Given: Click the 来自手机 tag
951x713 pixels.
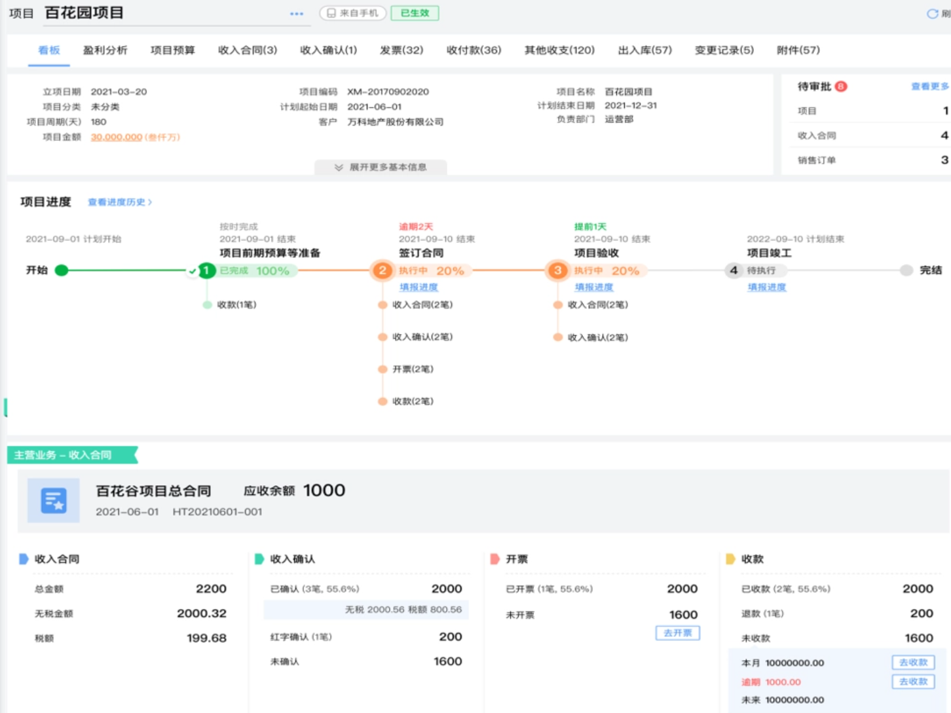Looking at the screenshot, I should [352, 13].
